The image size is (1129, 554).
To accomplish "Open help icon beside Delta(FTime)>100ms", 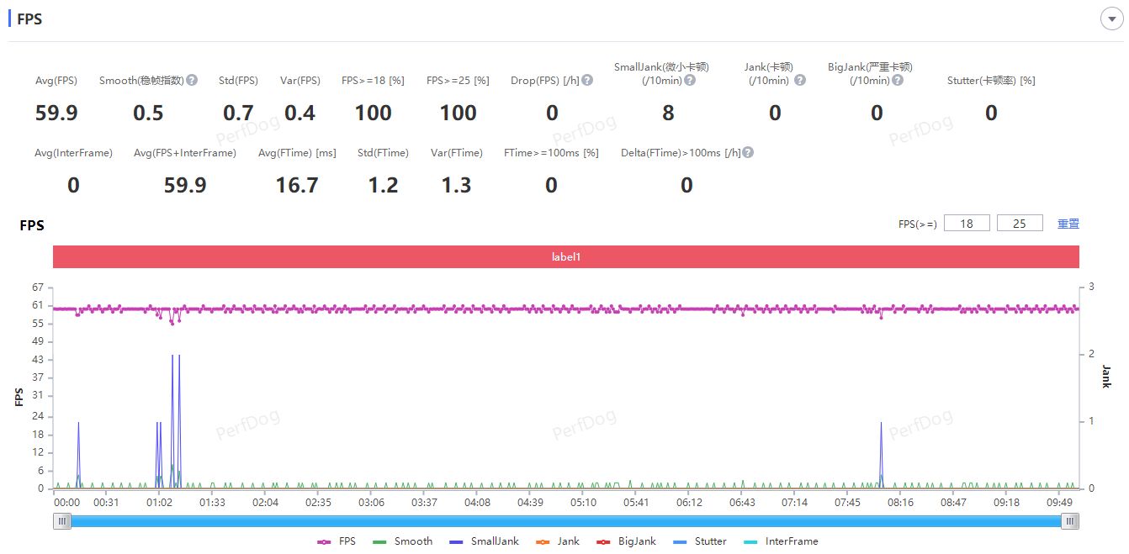I will point(748,152).
